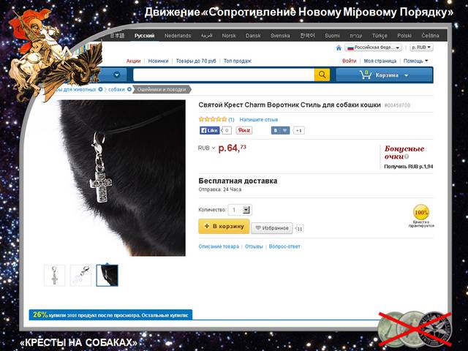Click the yellow search magnifier button
The image size is (468, 351).
322,75
